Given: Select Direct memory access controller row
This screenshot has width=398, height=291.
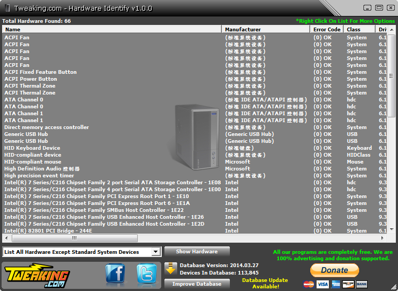Looking at the screenshot, I should click(195, 127).
